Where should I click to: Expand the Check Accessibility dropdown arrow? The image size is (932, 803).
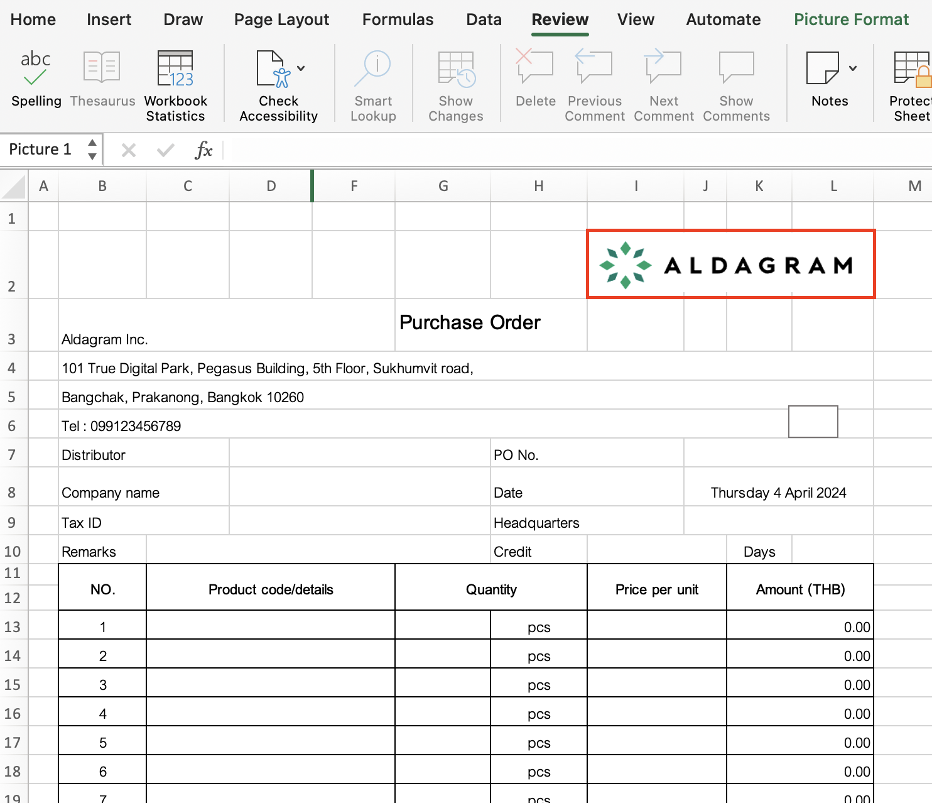point(301,68)
